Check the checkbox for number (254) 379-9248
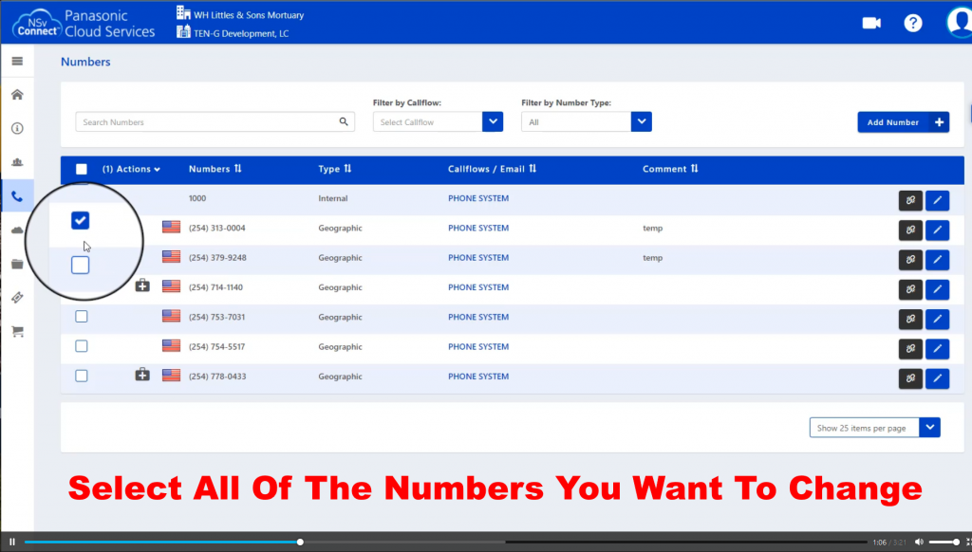 tap(81, 265)
